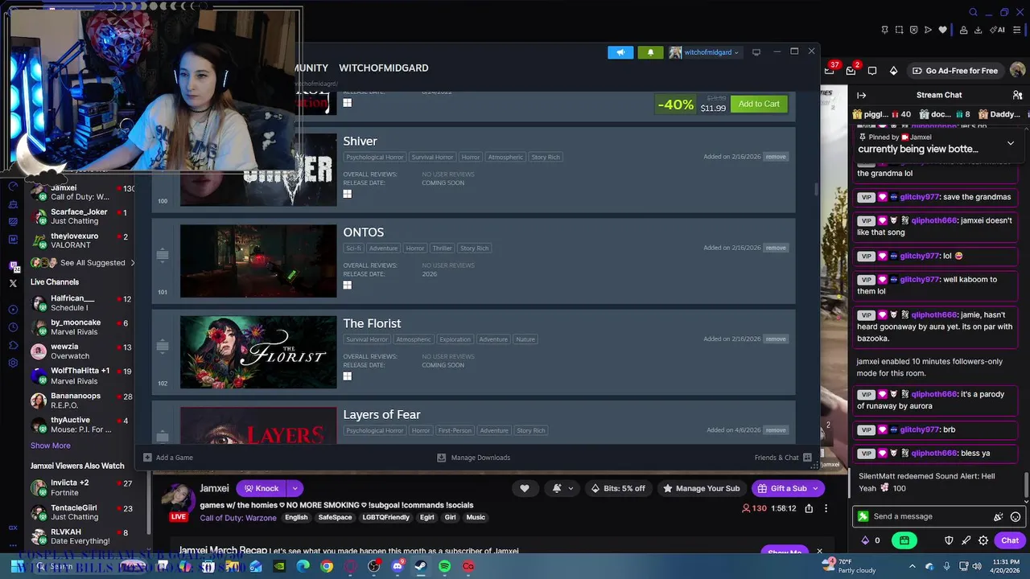This screenshot has width=1030, height=579.
Task: Click the browser sidebar X (Twitter) icon
Action: coord(13,283)
